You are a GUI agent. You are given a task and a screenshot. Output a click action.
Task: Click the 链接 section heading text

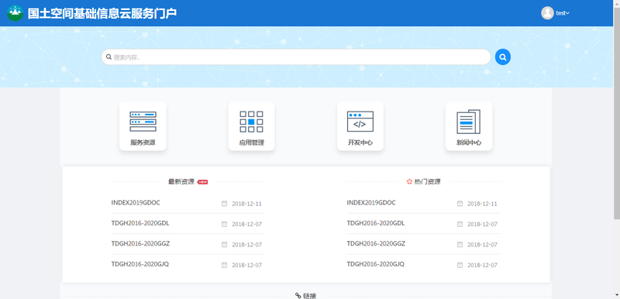point(309,296)
